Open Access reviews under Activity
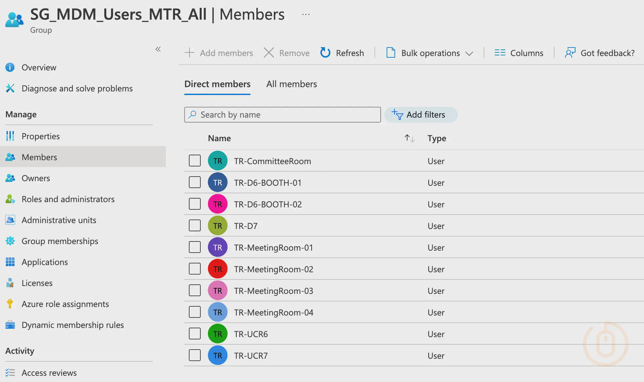 [x=49, y=373]
